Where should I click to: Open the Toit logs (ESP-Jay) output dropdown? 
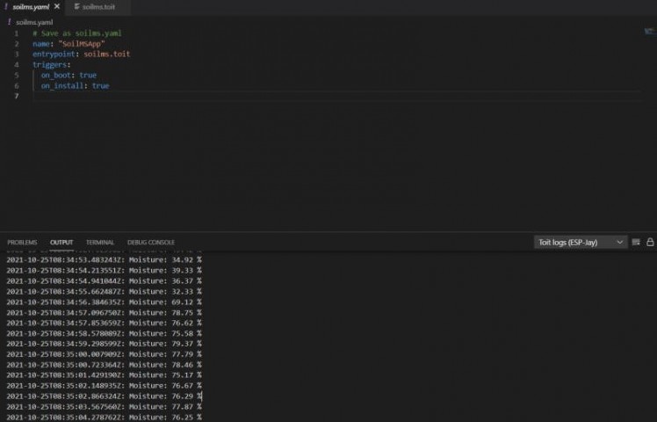point(581,242)
